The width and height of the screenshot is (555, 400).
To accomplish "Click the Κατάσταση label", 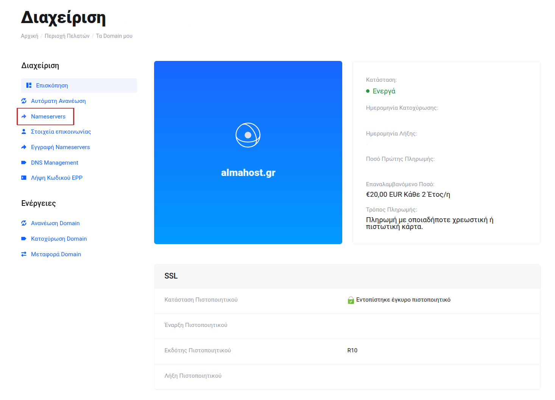I will [381, 80].
